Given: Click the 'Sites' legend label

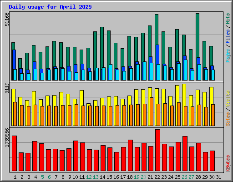Looking at the screenshot, I should [x=228, y=119].
